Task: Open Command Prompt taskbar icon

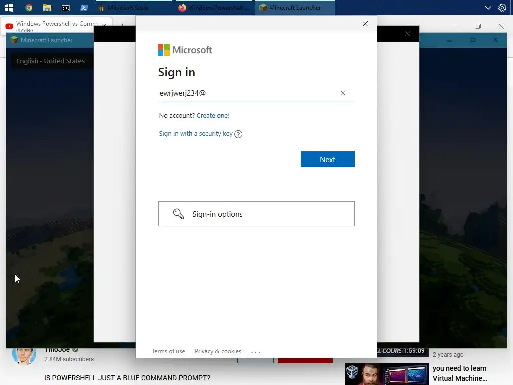Action: coord(66,7)
